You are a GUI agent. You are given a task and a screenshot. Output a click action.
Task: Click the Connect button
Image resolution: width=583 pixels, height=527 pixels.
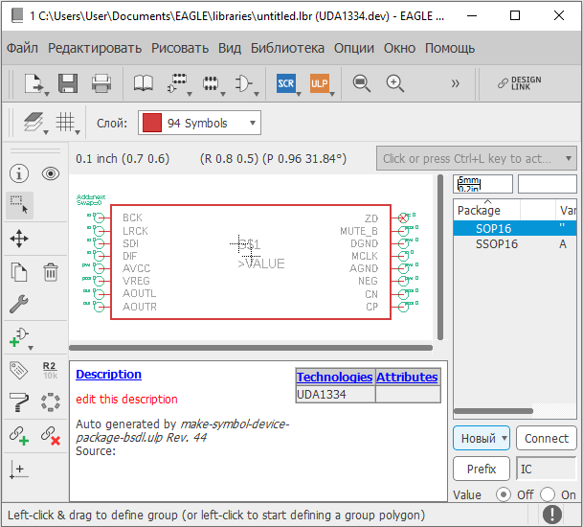pos(547,438)
